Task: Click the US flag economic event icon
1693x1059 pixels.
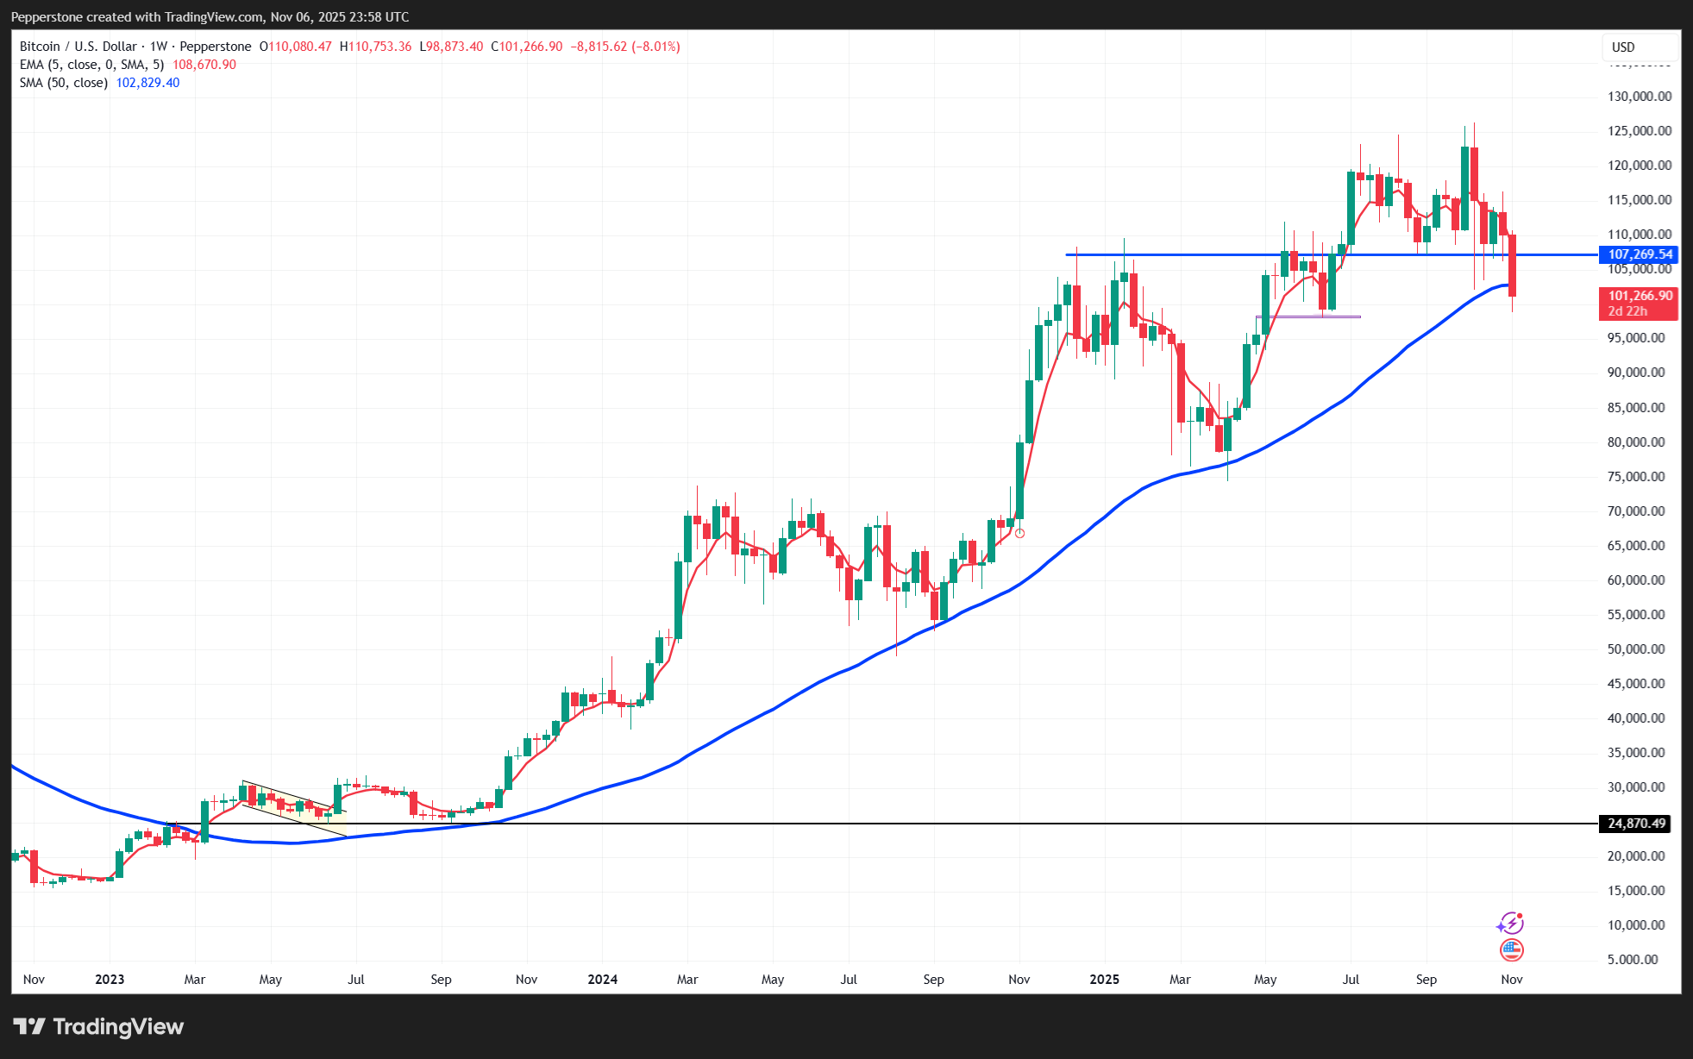Action: click(x=1511, y=950)
